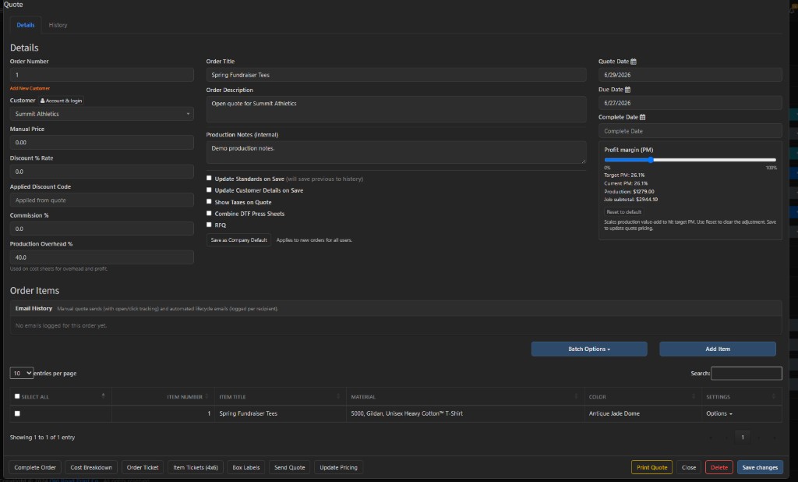
Task: Click the Production Overhead % field
Action: pyautogui.click(x=102, y=257)
